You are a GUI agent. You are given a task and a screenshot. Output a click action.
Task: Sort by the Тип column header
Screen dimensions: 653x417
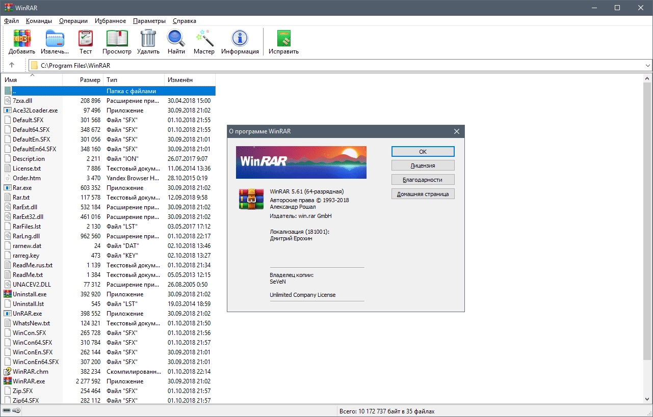134,80
